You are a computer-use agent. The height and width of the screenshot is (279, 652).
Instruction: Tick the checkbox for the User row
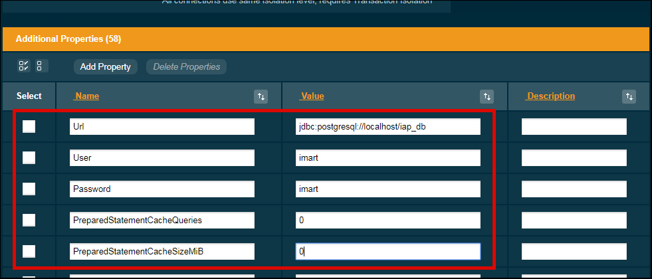click(29, 157)
